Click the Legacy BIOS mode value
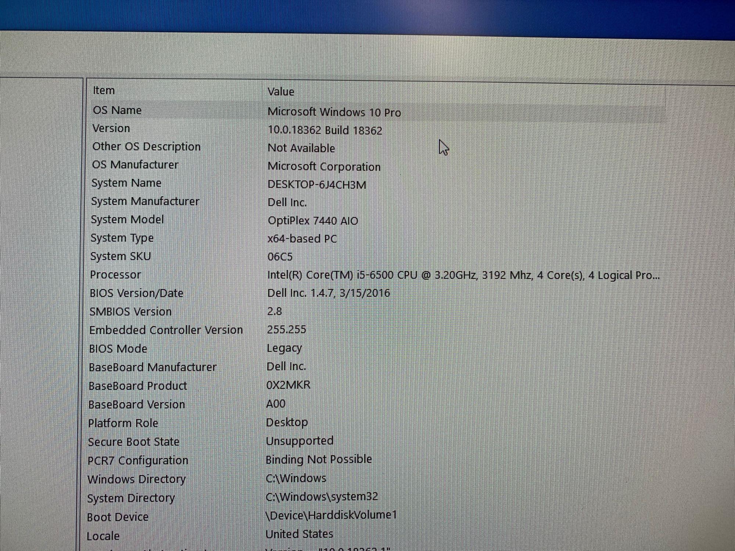The image size is (735, 551). (284, 348)
